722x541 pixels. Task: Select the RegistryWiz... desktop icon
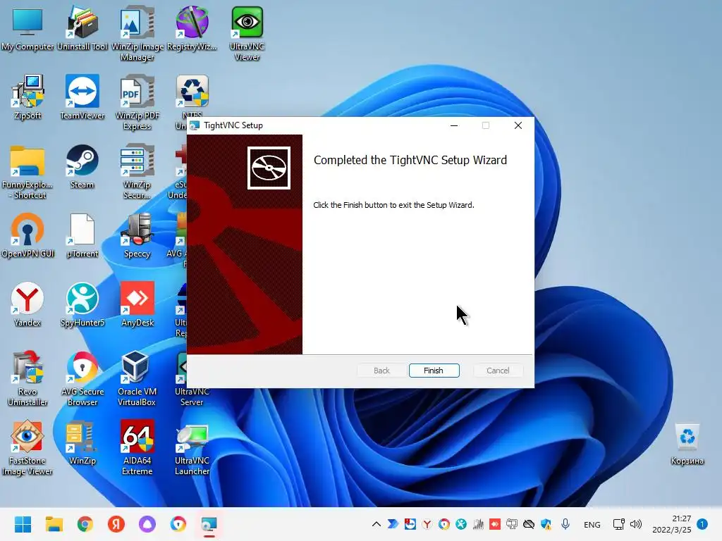[192, 28]
